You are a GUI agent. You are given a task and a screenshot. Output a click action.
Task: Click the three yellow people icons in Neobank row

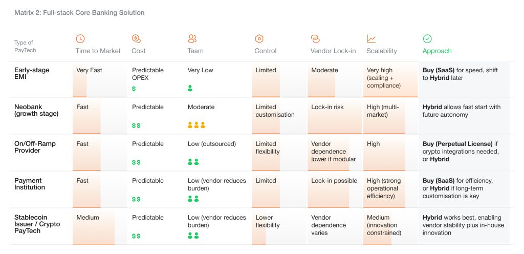coord(196,125)
